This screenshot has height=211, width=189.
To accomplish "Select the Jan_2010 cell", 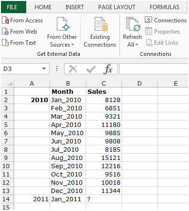I will [x=68, y=100].
